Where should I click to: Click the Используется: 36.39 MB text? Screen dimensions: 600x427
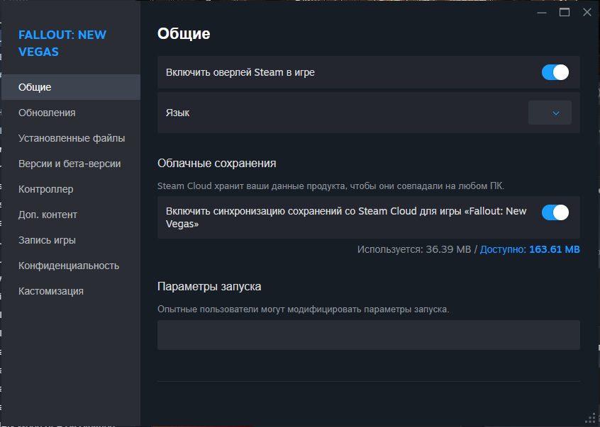[x=413, y=249]
